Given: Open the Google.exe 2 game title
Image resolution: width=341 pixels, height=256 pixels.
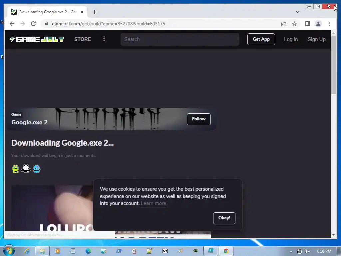Looking at the screenshot, I should pos(29,122).
